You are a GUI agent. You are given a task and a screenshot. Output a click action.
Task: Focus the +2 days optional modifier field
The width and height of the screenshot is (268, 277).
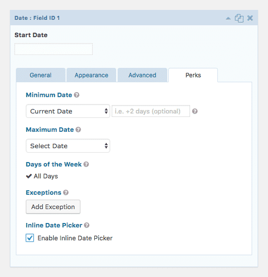[151, 111]
